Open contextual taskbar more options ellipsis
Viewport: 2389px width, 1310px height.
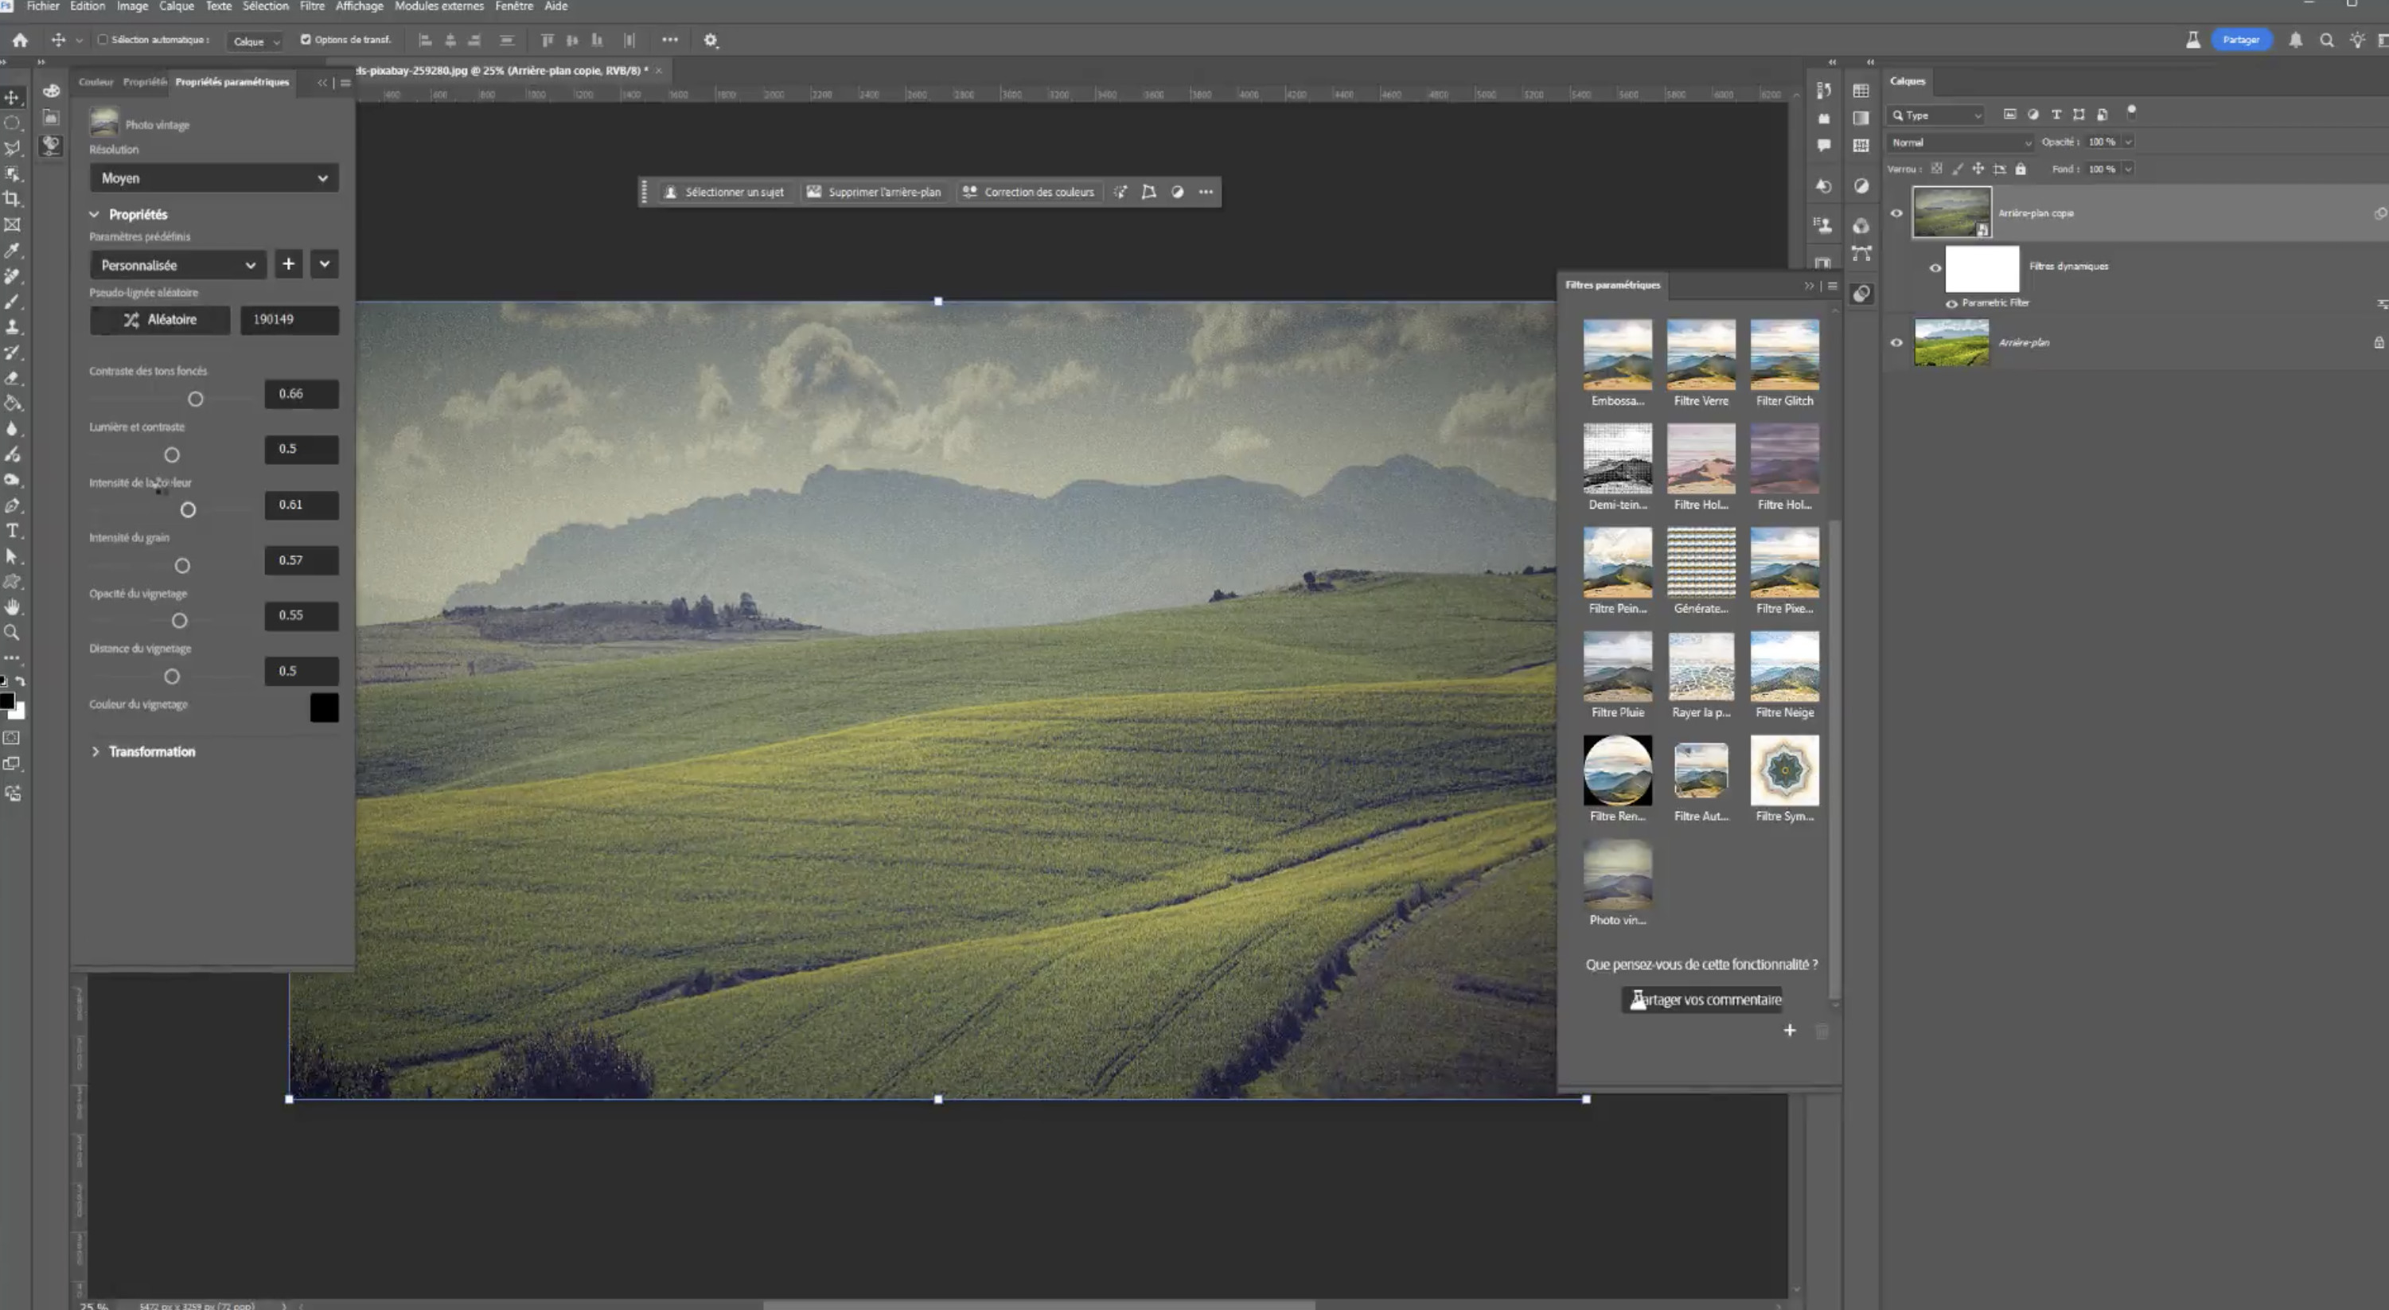(1206, 192)
